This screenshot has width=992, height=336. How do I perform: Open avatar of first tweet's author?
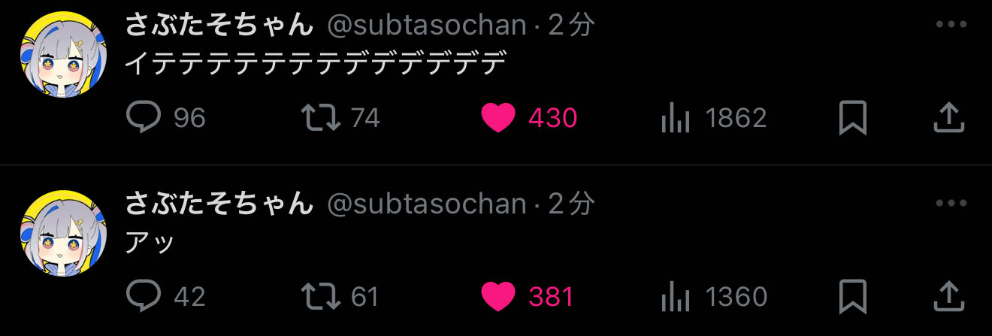coord(63,54)
